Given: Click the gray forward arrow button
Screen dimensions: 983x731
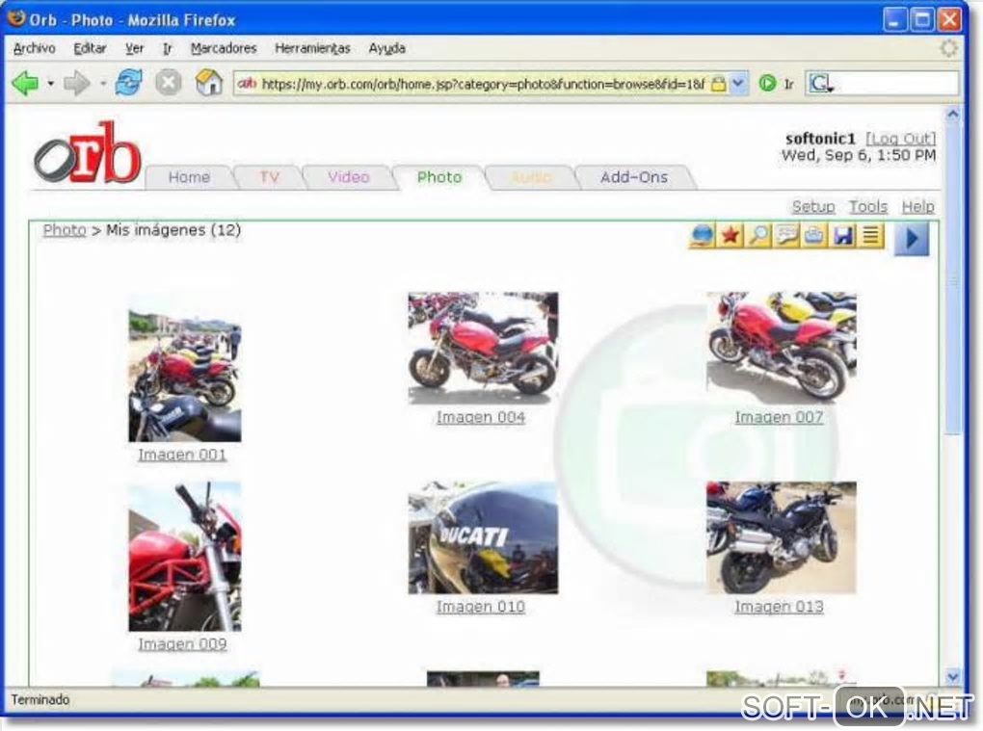Looking at the screenshot, I should click(77, 83).
